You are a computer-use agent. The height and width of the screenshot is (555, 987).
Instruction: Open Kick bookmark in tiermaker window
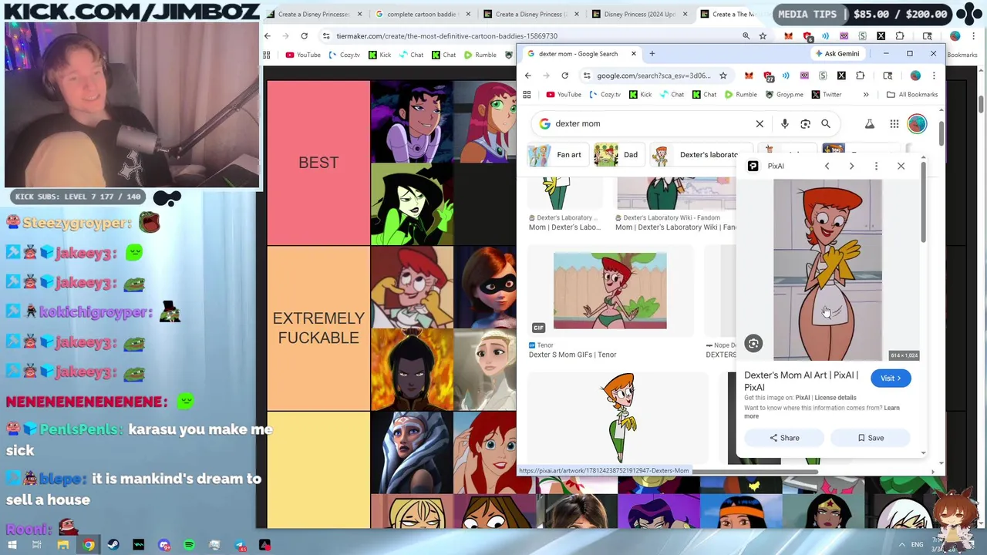point(379,55)
